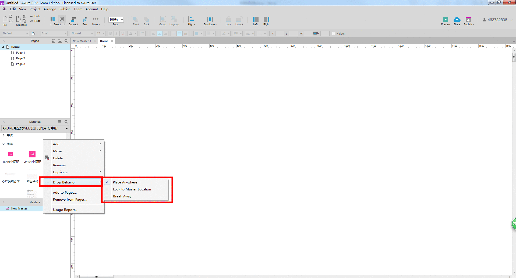
Task: Select Page 2 in the pages tree
Action: point(20,58)
